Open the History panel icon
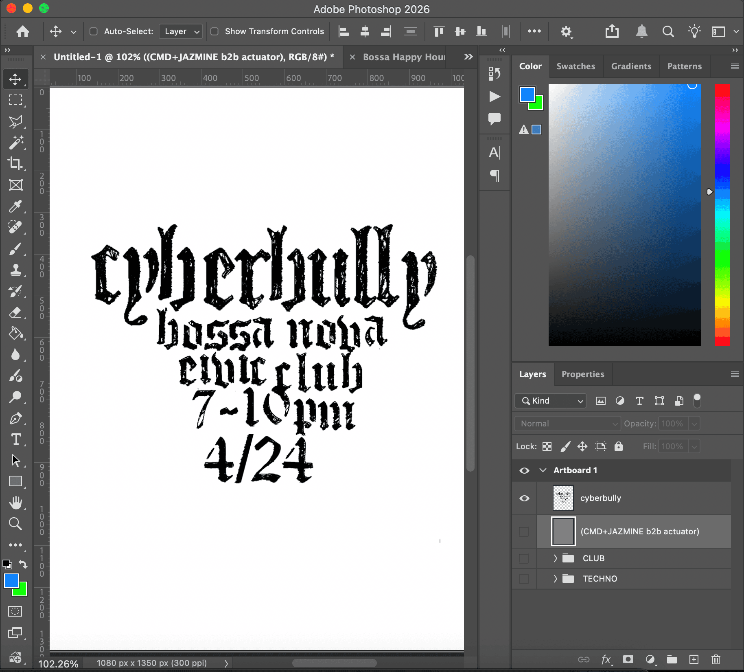This screenshot has height=672, width=744. coord(495,74)
